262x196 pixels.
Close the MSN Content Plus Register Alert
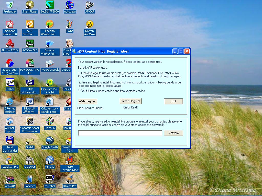pos(187,51)
